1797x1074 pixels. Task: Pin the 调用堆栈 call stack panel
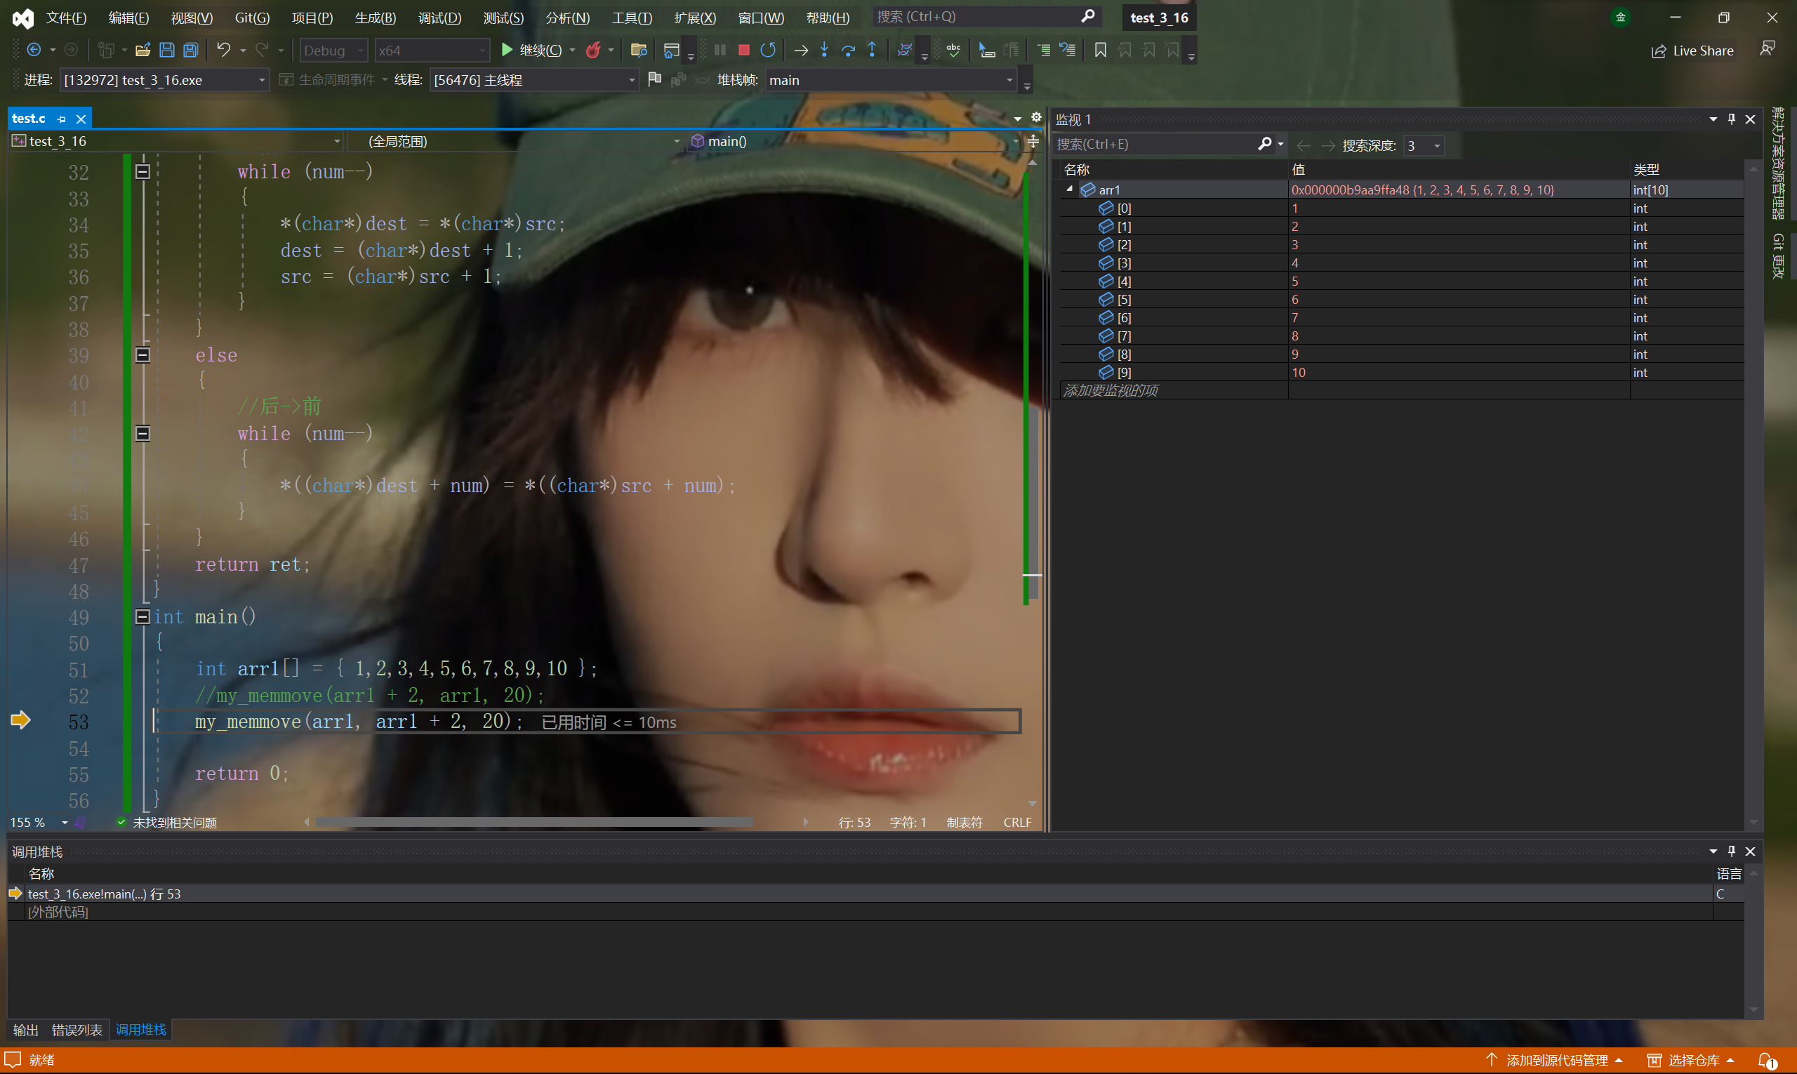(x=1731, y=851)
